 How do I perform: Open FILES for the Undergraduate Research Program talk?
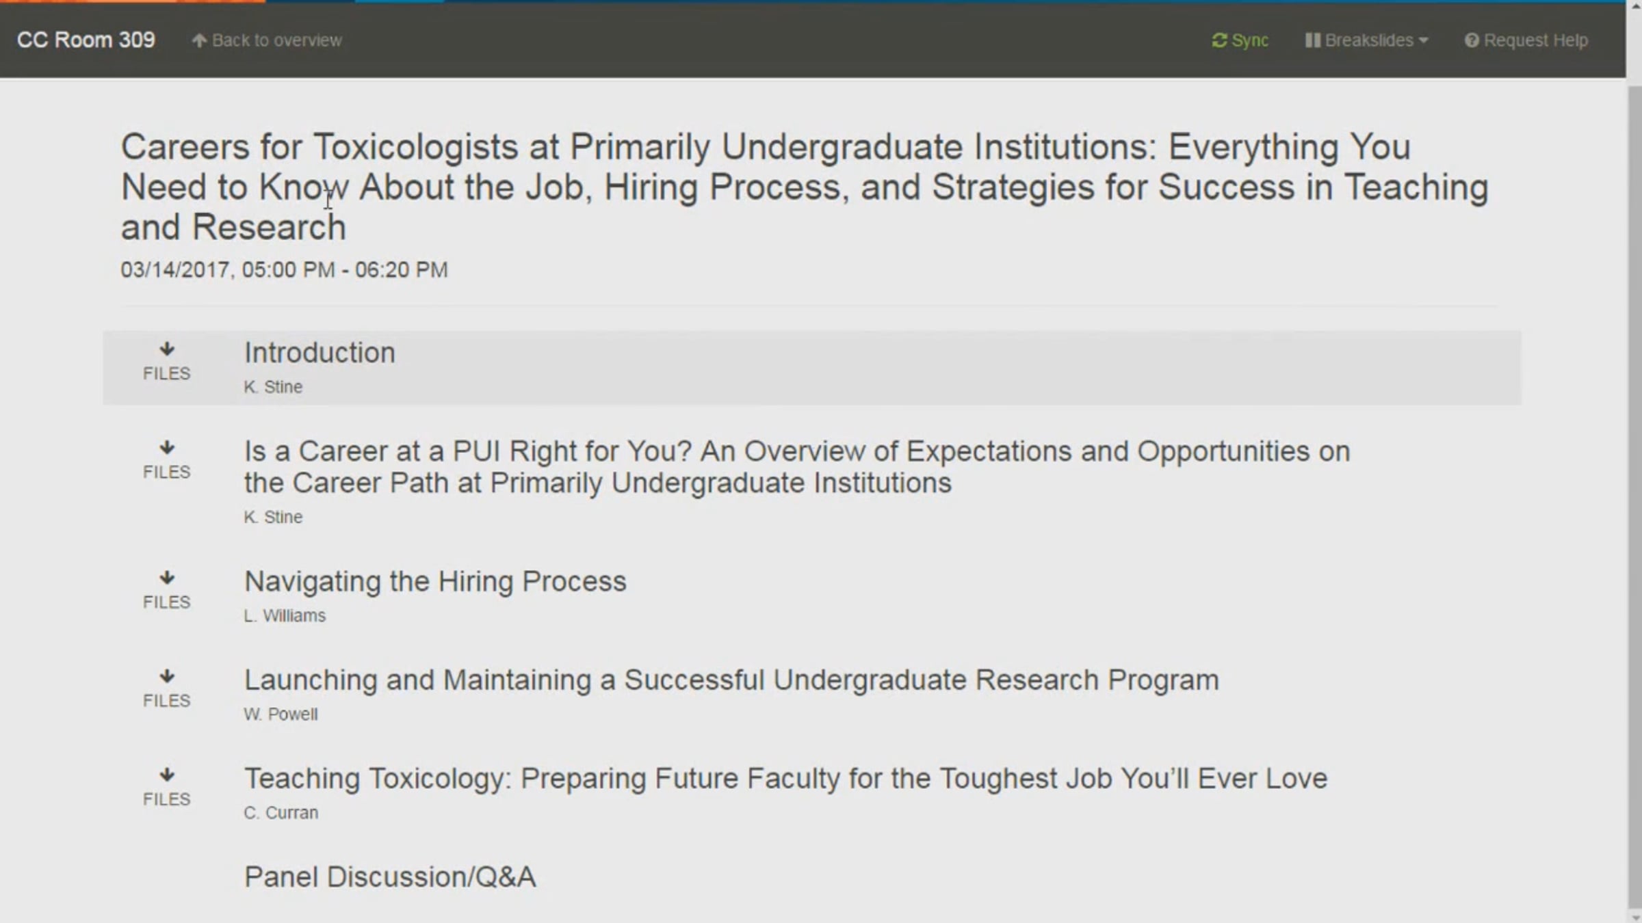click(166, 689)
